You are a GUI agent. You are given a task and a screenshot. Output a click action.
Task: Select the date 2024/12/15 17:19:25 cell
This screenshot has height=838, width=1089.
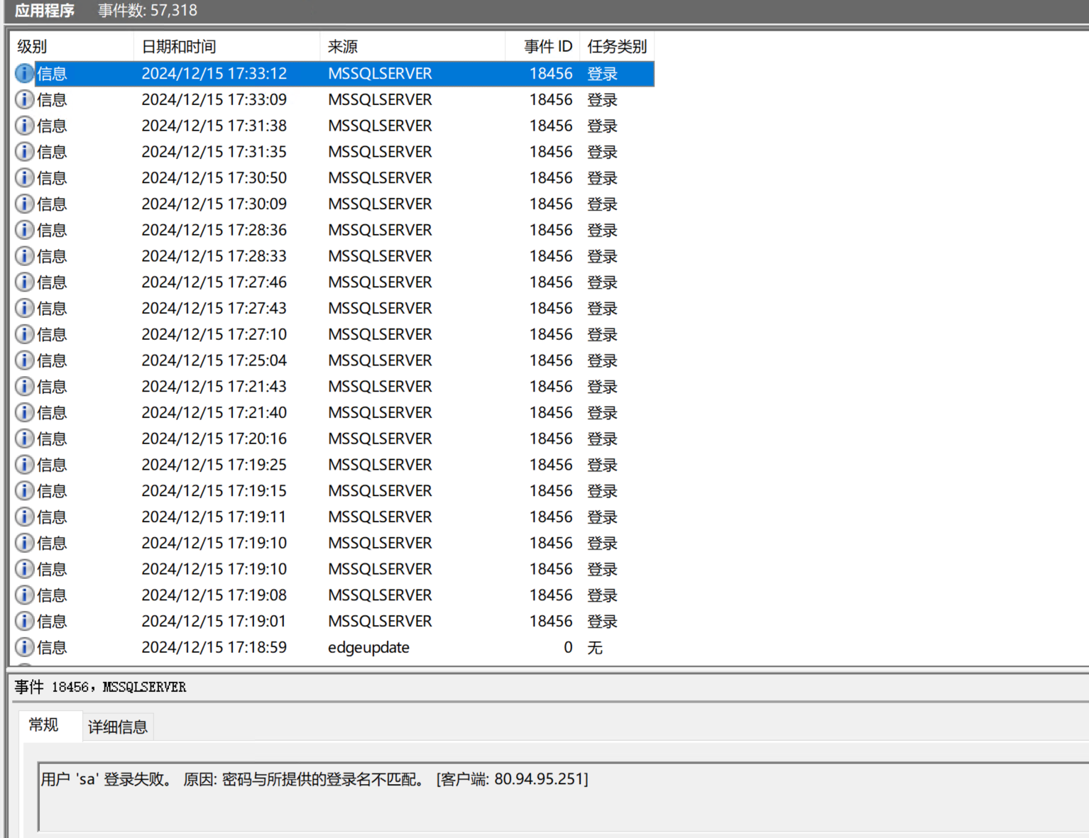coord(214,465)
